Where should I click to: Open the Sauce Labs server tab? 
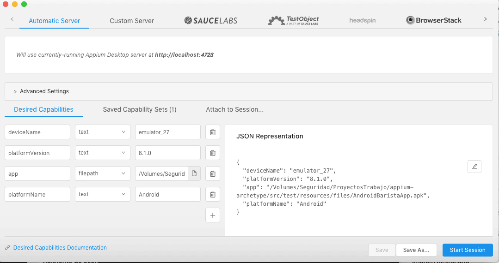coord(211,21)
